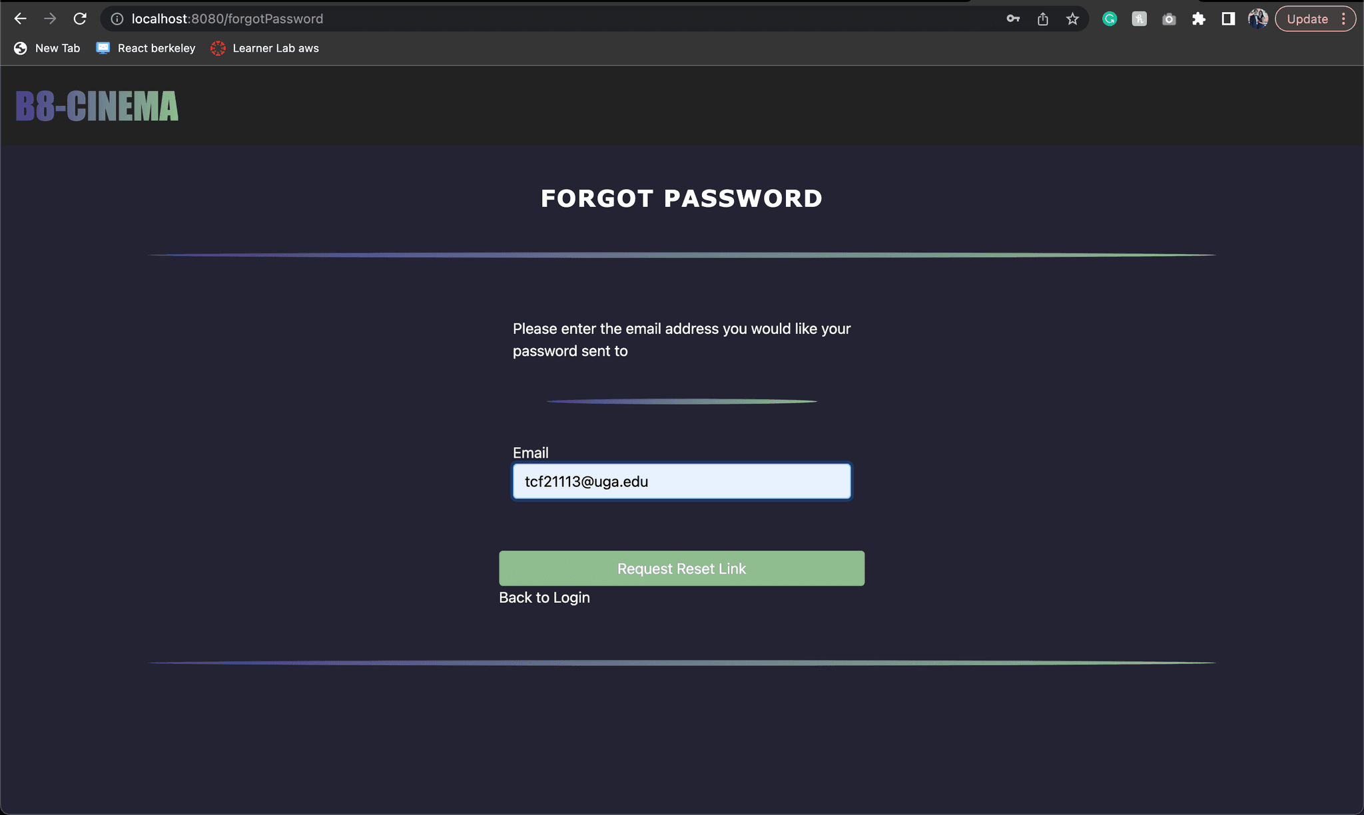Click the Request Reset Link button
1364x815 pixels.
coord(681,568)
